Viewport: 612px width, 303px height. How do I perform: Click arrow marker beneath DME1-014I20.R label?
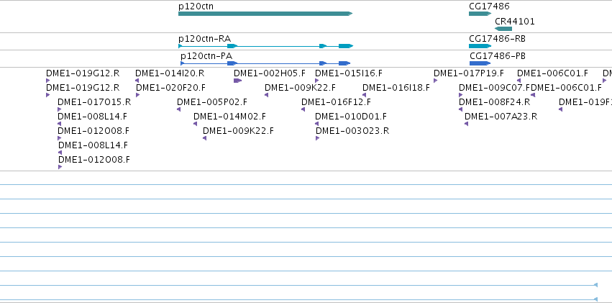(137, 81)
